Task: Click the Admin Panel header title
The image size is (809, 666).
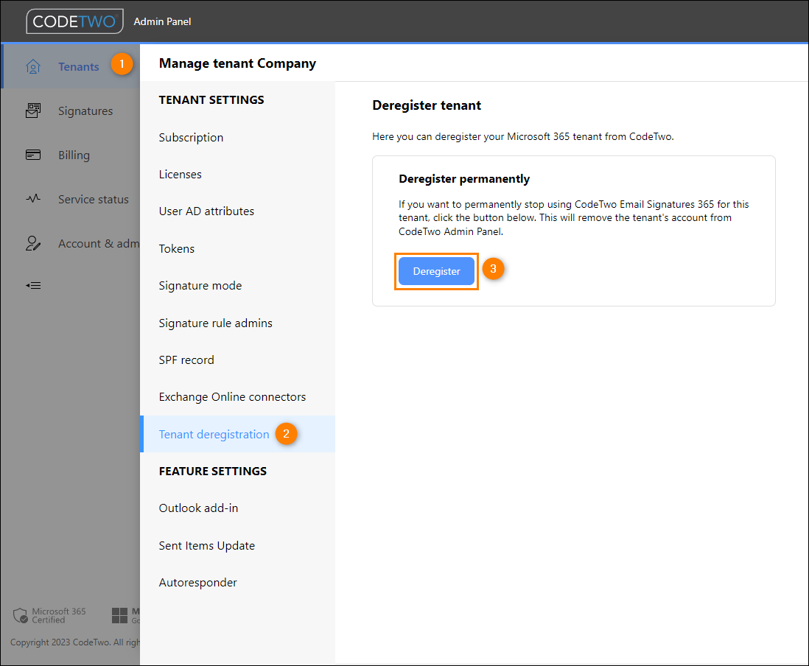Action: pos(162,21)
